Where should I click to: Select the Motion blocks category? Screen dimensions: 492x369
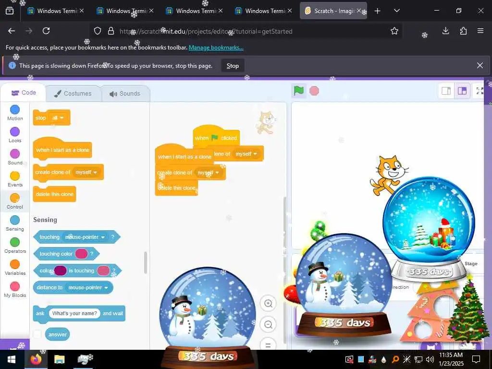coord(15,112)
